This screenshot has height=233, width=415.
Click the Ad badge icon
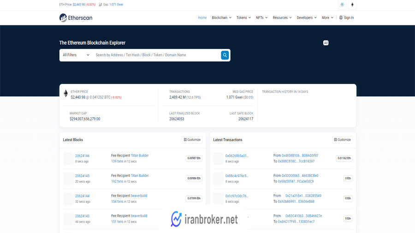pyautogui.click(x=326, y=43)
